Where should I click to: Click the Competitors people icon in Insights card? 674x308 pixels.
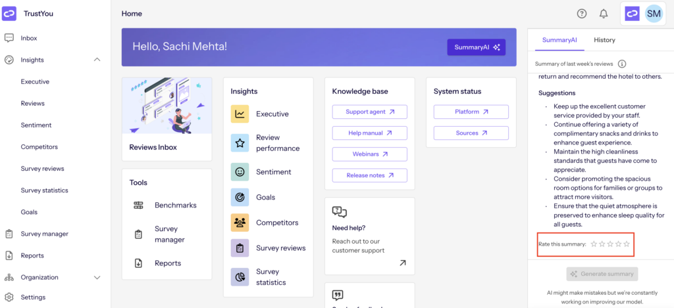coord(240,223)
